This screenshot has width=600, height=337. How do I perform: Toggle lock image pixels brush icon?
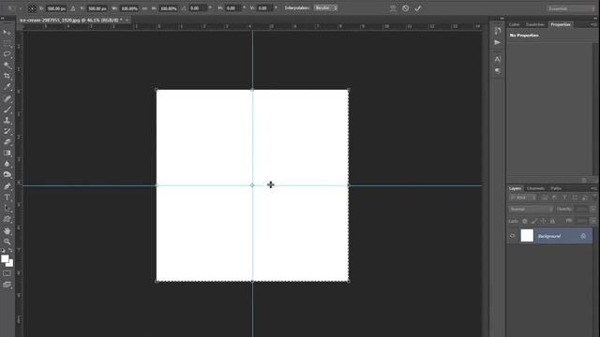533,221
